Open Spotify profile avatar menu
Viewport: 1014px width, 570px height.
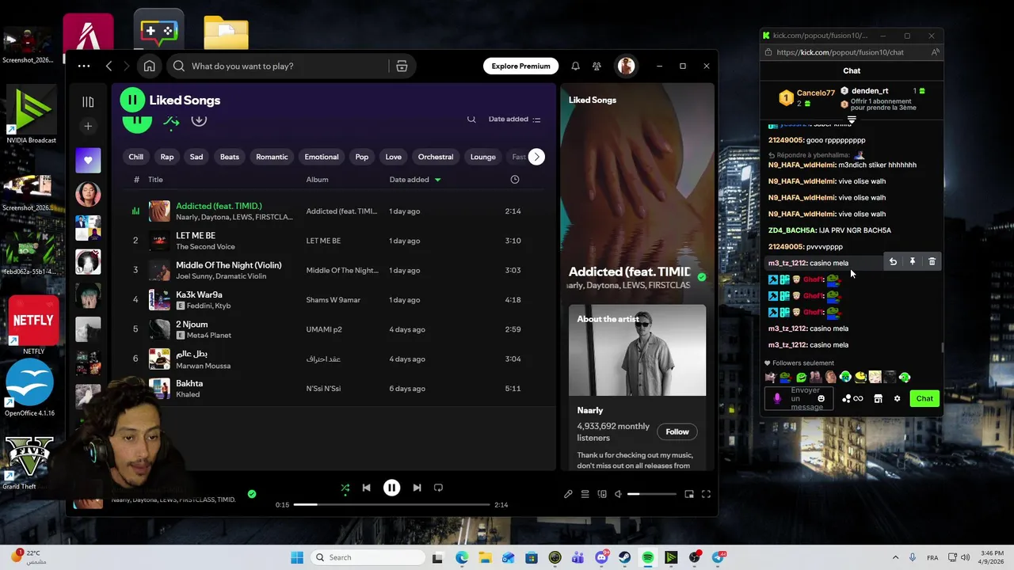(x=626, y=66)
